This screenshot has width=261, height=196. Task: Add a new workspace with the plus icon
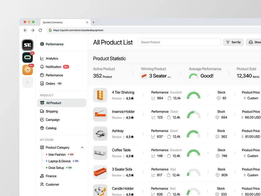coord(27,82)
